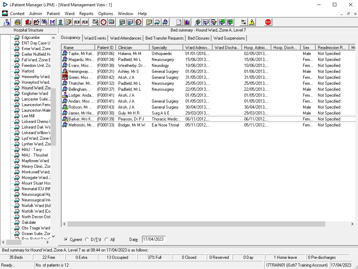Open the Reports menu
The width and height of the screenshot is (358, 269).
click(x=86, y=14)
